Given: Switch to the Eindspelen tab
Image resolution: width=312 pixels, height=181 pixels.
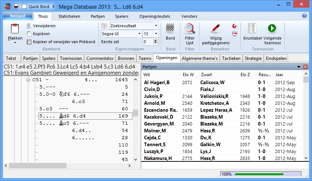Looking at the screenshot, I should tap(276, 58).
